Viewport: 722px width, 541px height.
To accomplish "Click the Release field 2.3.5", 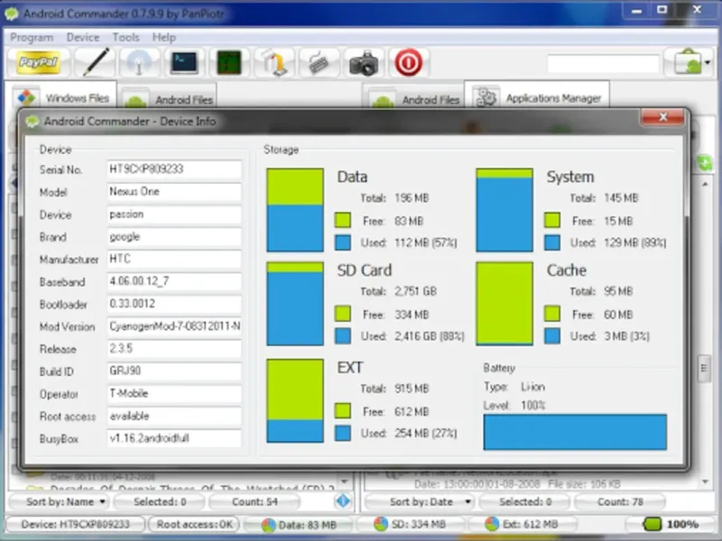I will 174,348.
